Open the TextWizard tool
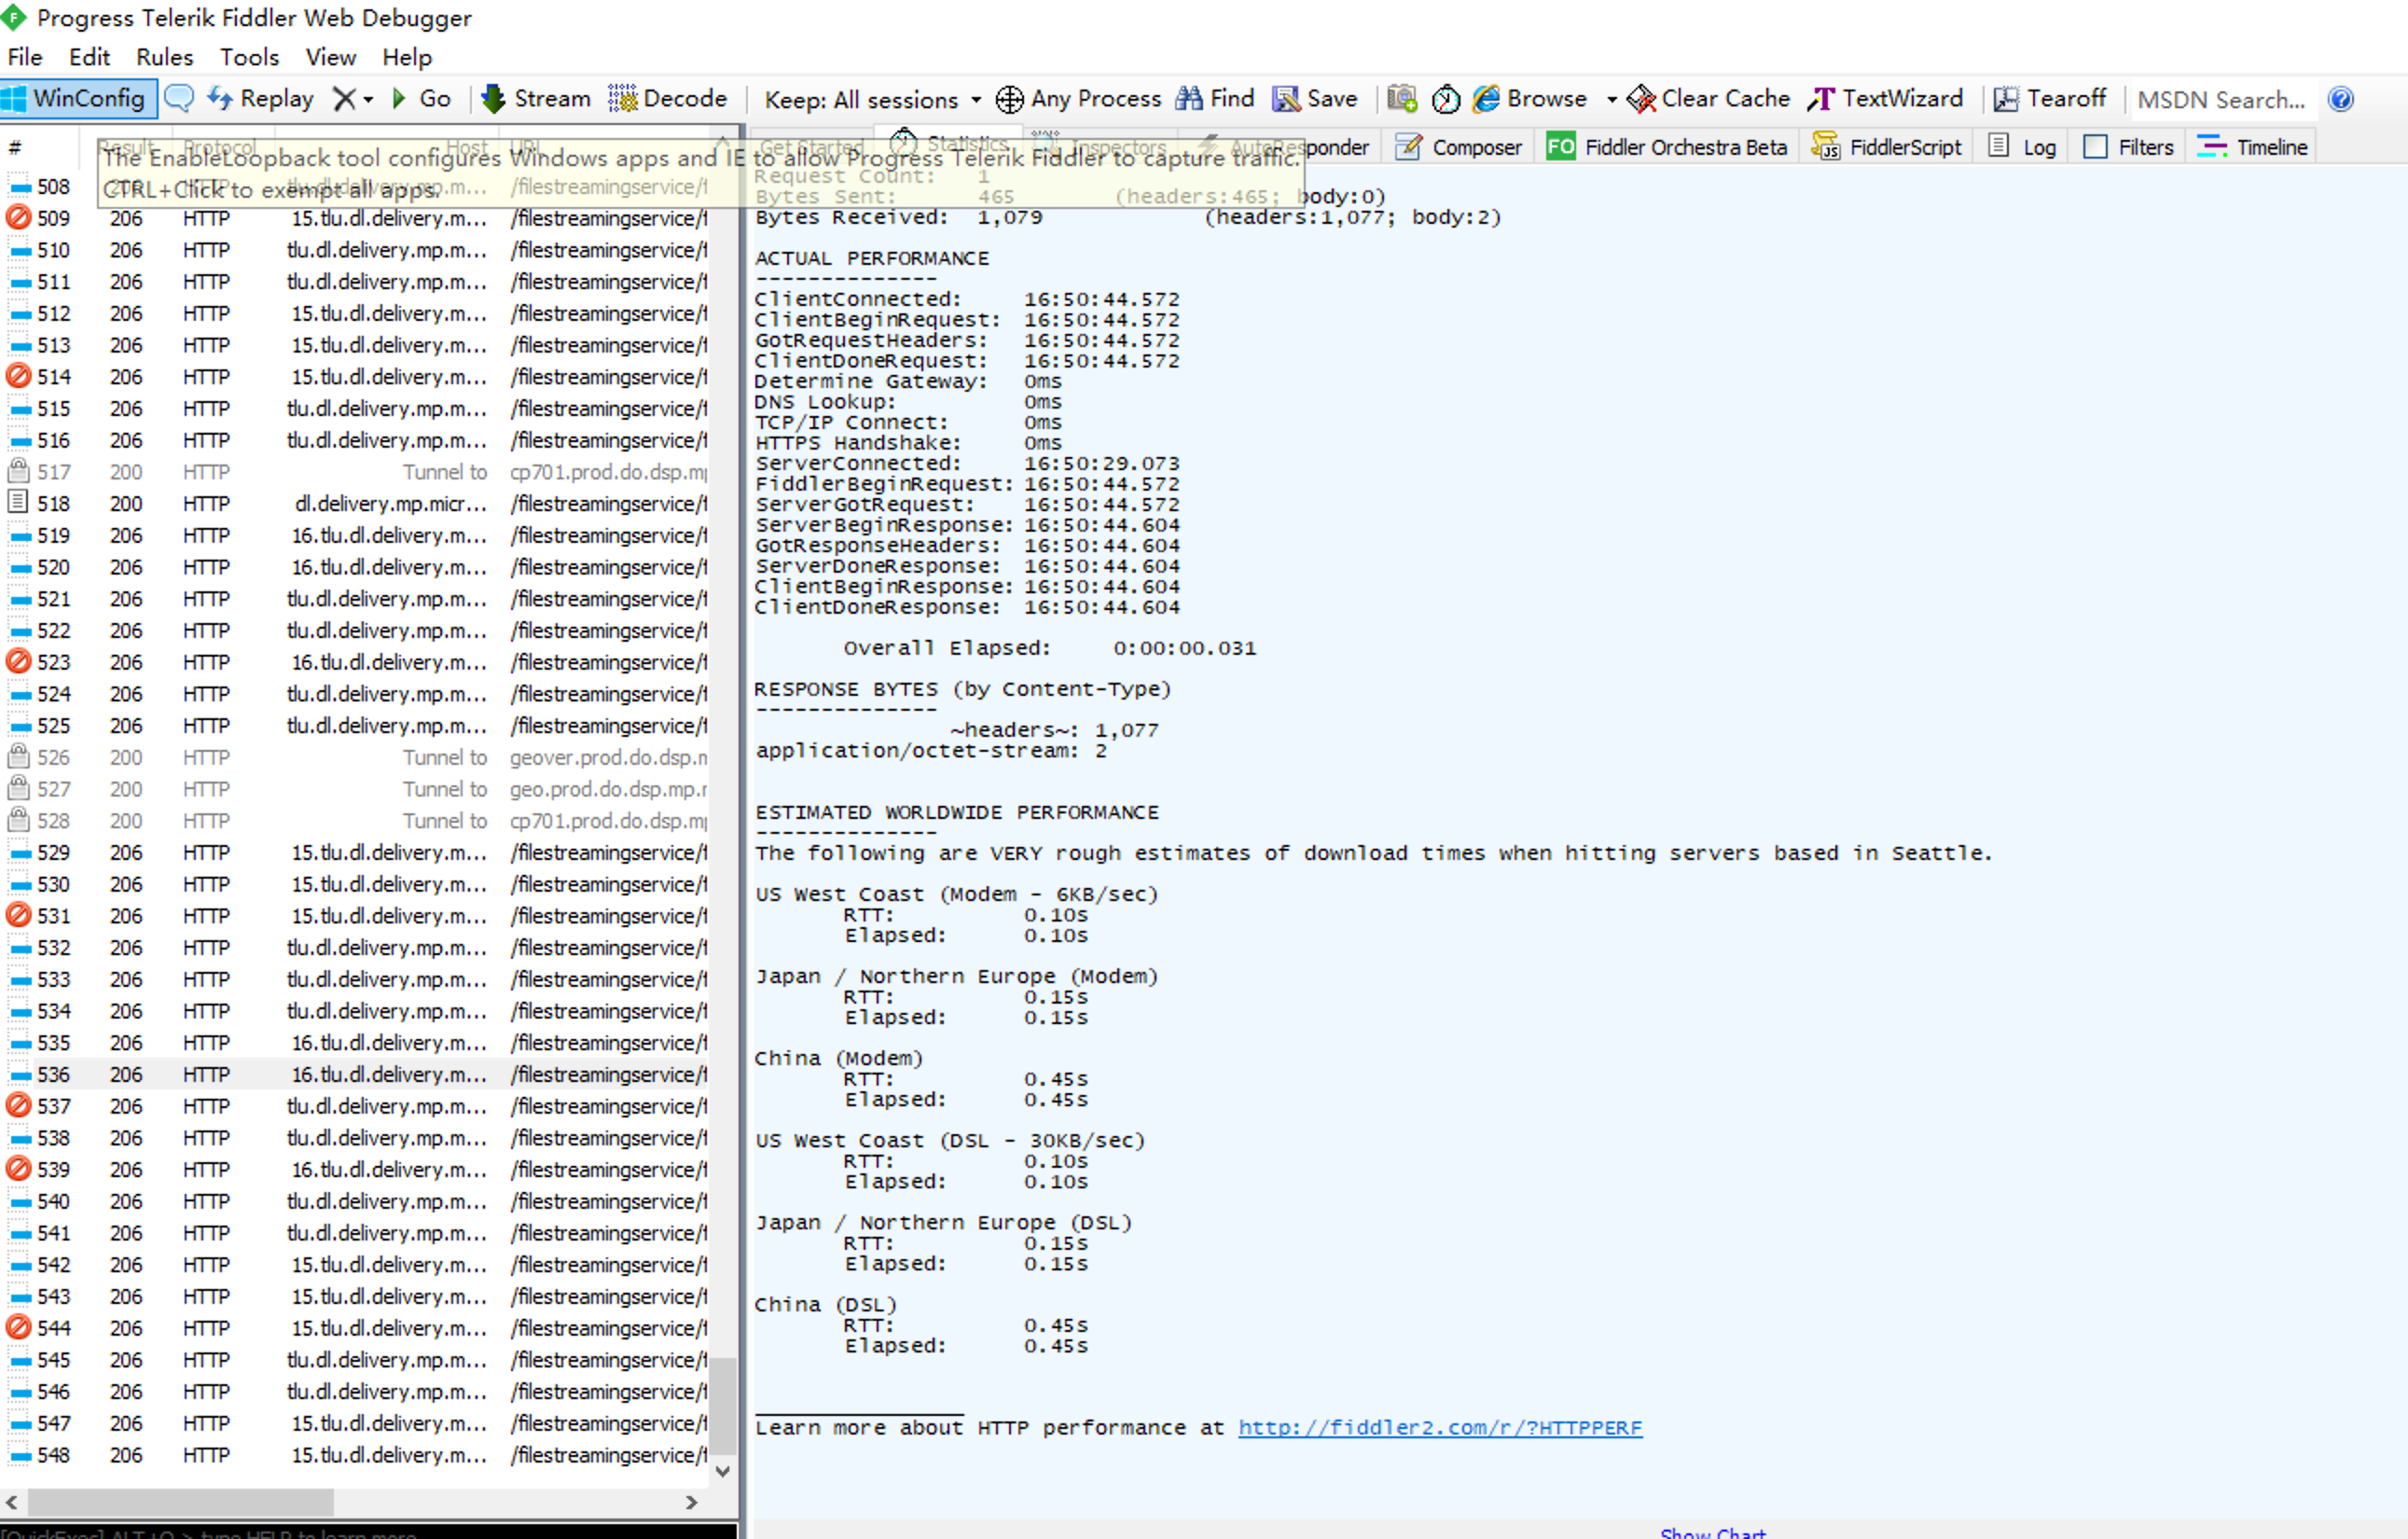 point(1886,98)
